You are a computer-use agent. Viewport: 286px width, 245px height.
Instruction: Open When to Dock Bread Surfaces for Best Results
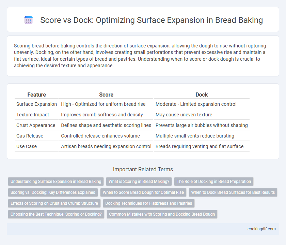tap(233, 192)
